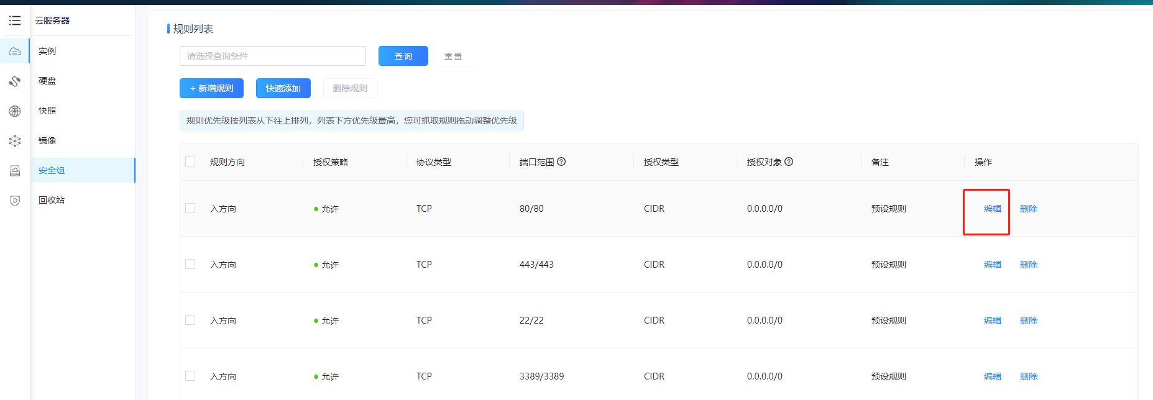Click the 授权策略 column header
1153x400 pixels.
(331, 162)
